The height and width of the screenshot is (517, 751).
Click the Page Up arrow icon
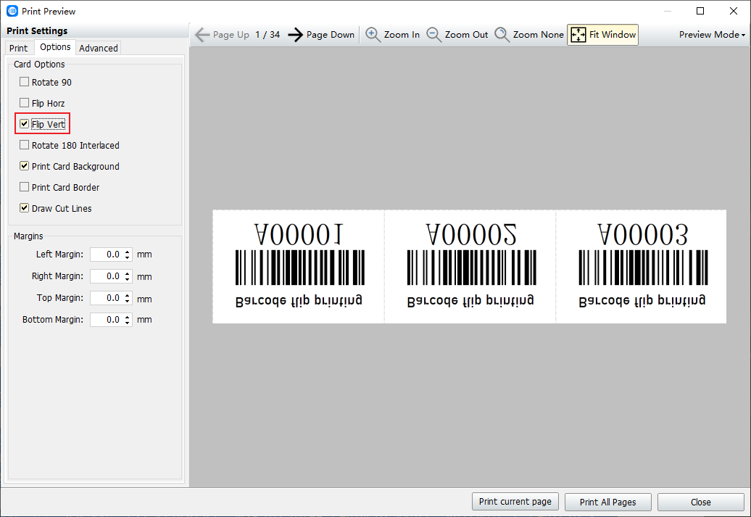point(202,35)
